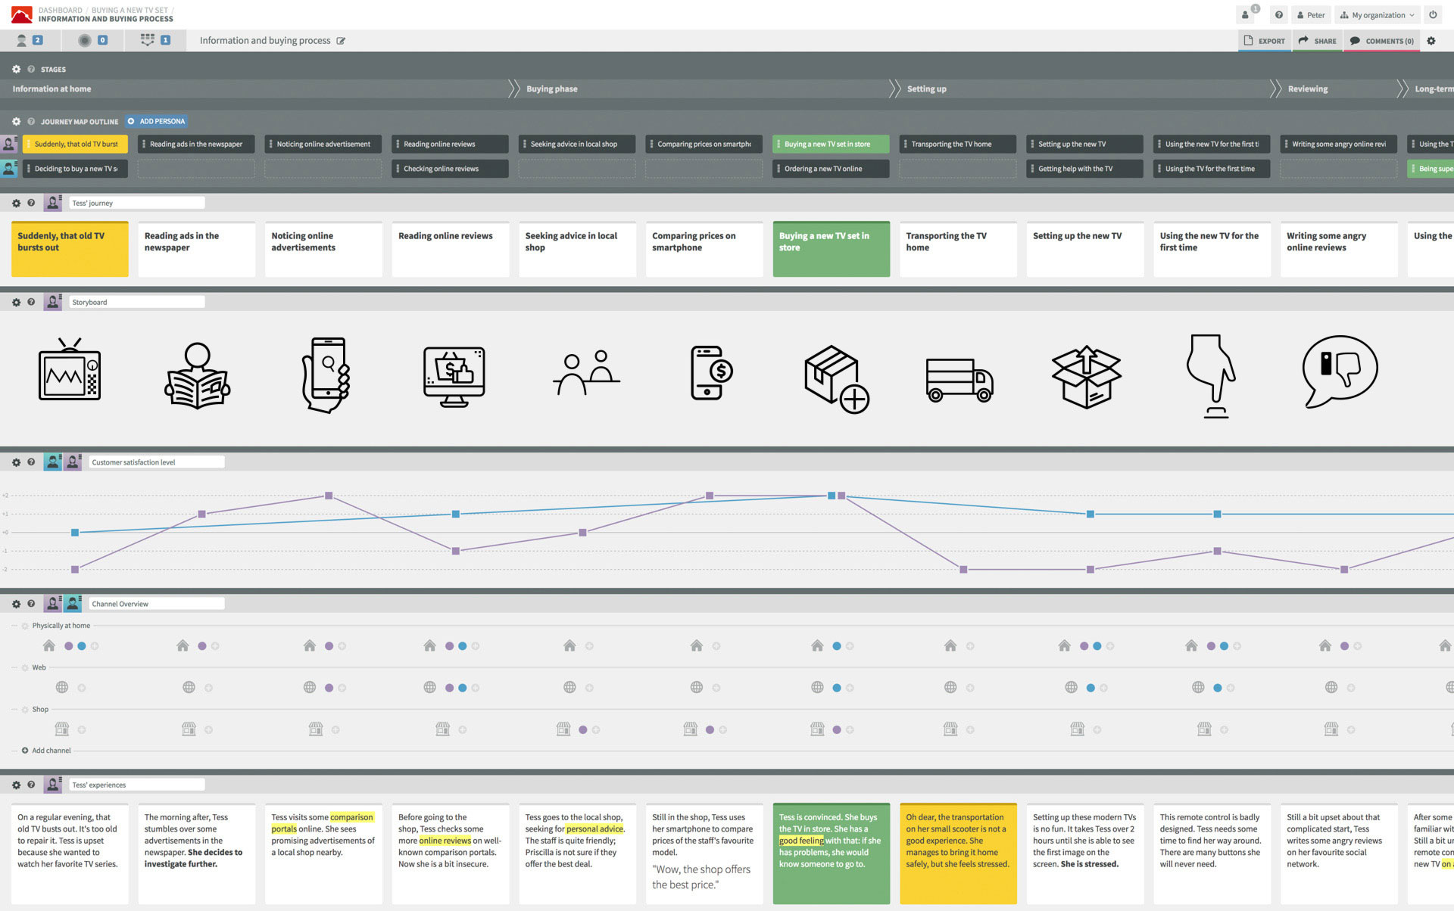Open the My organization dropdown
The height and width of the screenshot is (911, 1454).
(x=1377, y=14)
